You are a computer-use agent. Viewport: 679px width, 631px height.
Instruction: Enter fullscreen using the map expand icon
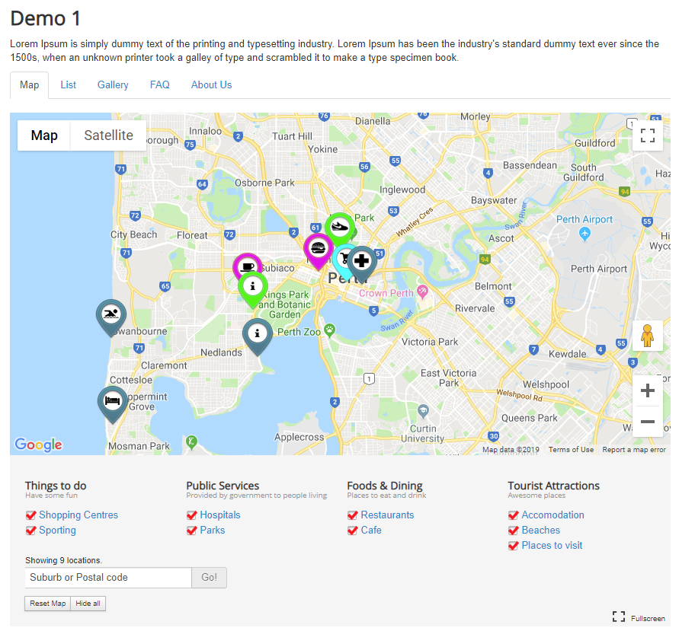[x=647, y=135]
